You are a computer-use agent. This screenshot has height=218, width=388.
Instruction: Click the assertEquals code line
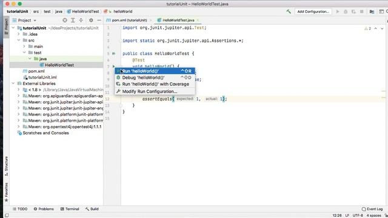pyautogui.click(x=184, y=99)
